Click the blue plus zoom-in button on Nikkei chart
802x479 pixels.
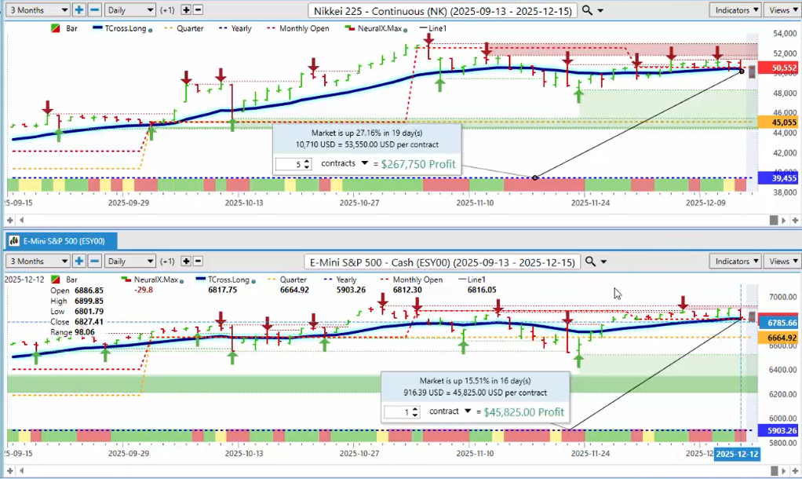click(x=79, y=10)
